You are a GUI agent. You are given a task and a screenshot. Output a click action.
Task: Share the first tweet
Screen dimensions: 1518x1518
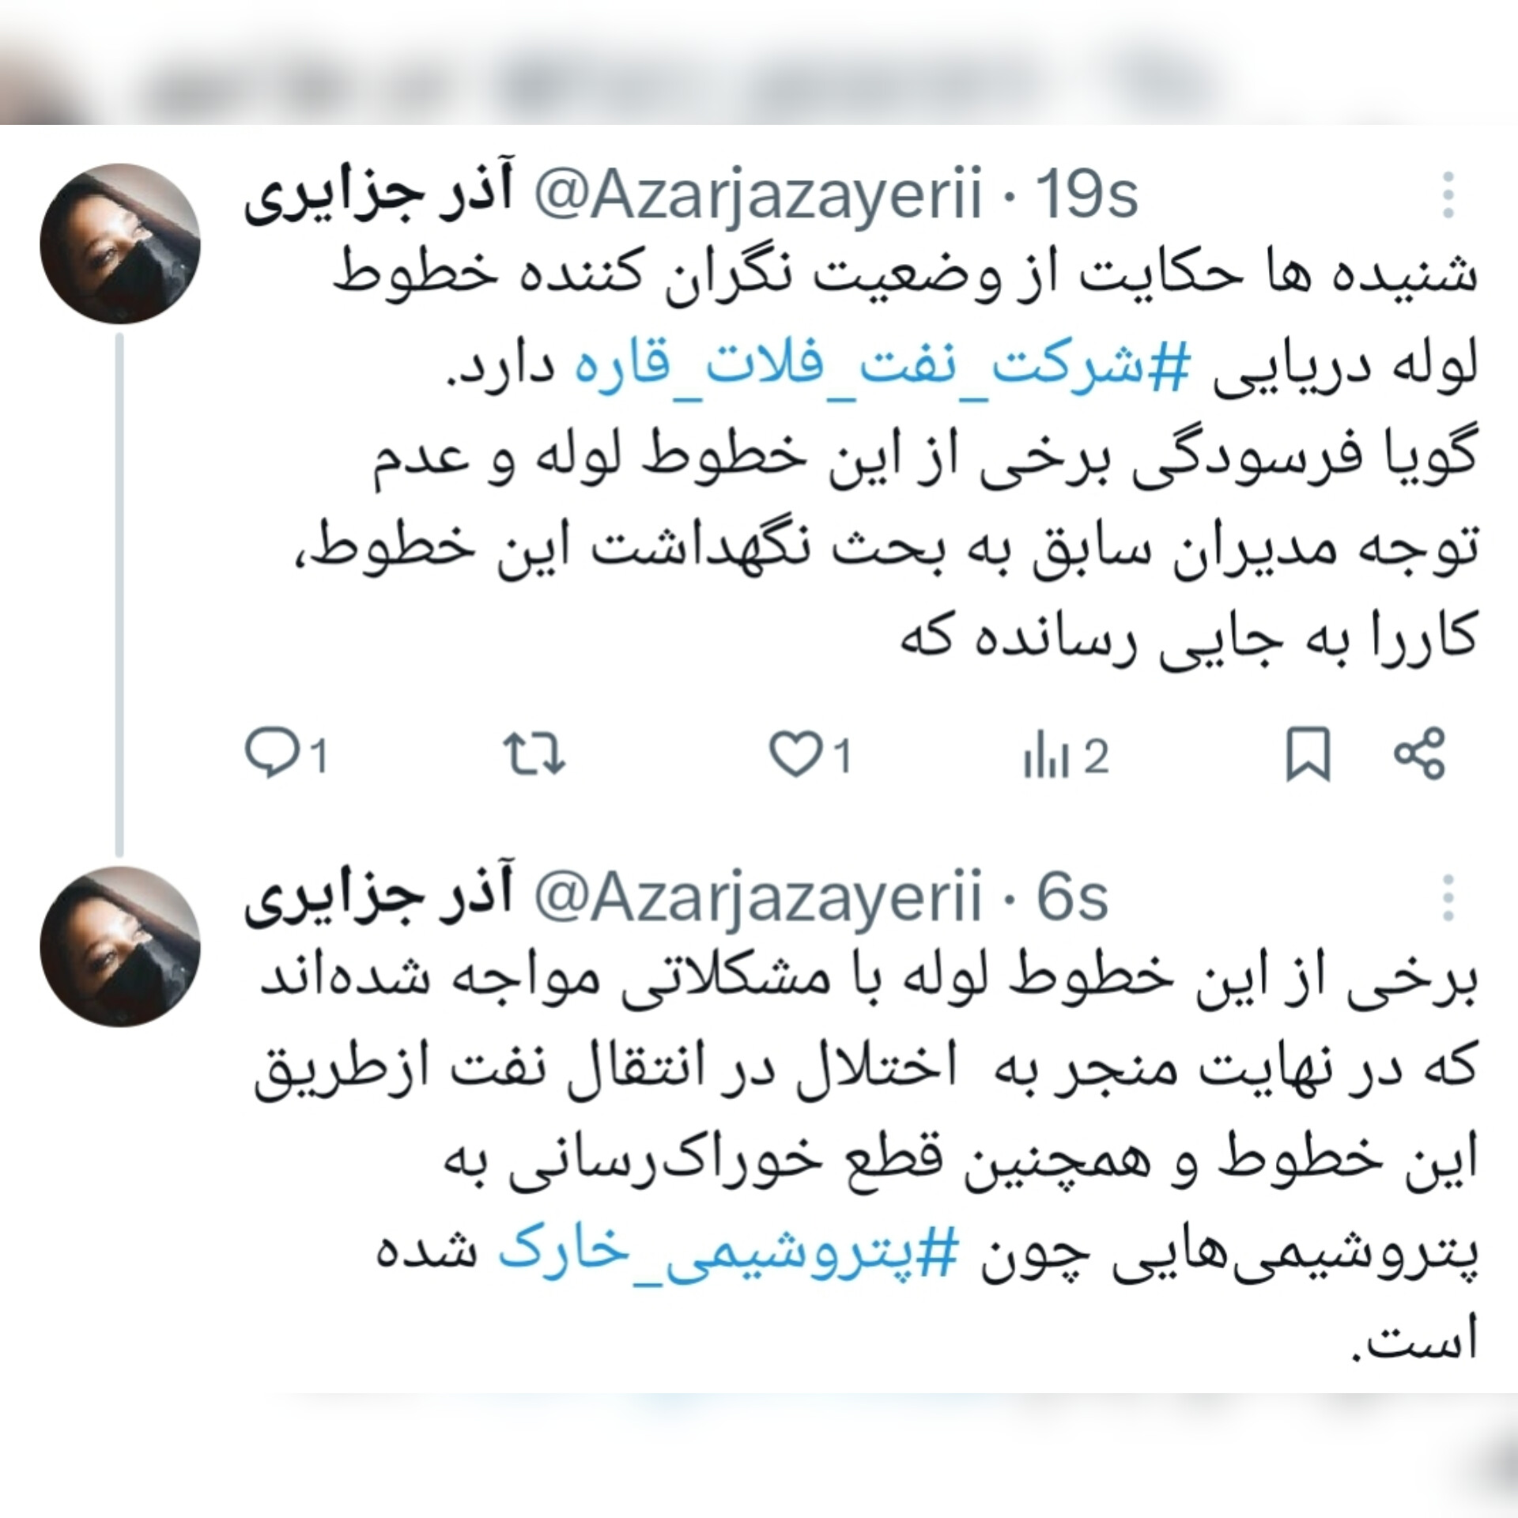pyautogui.click(x=1419, y=753)
